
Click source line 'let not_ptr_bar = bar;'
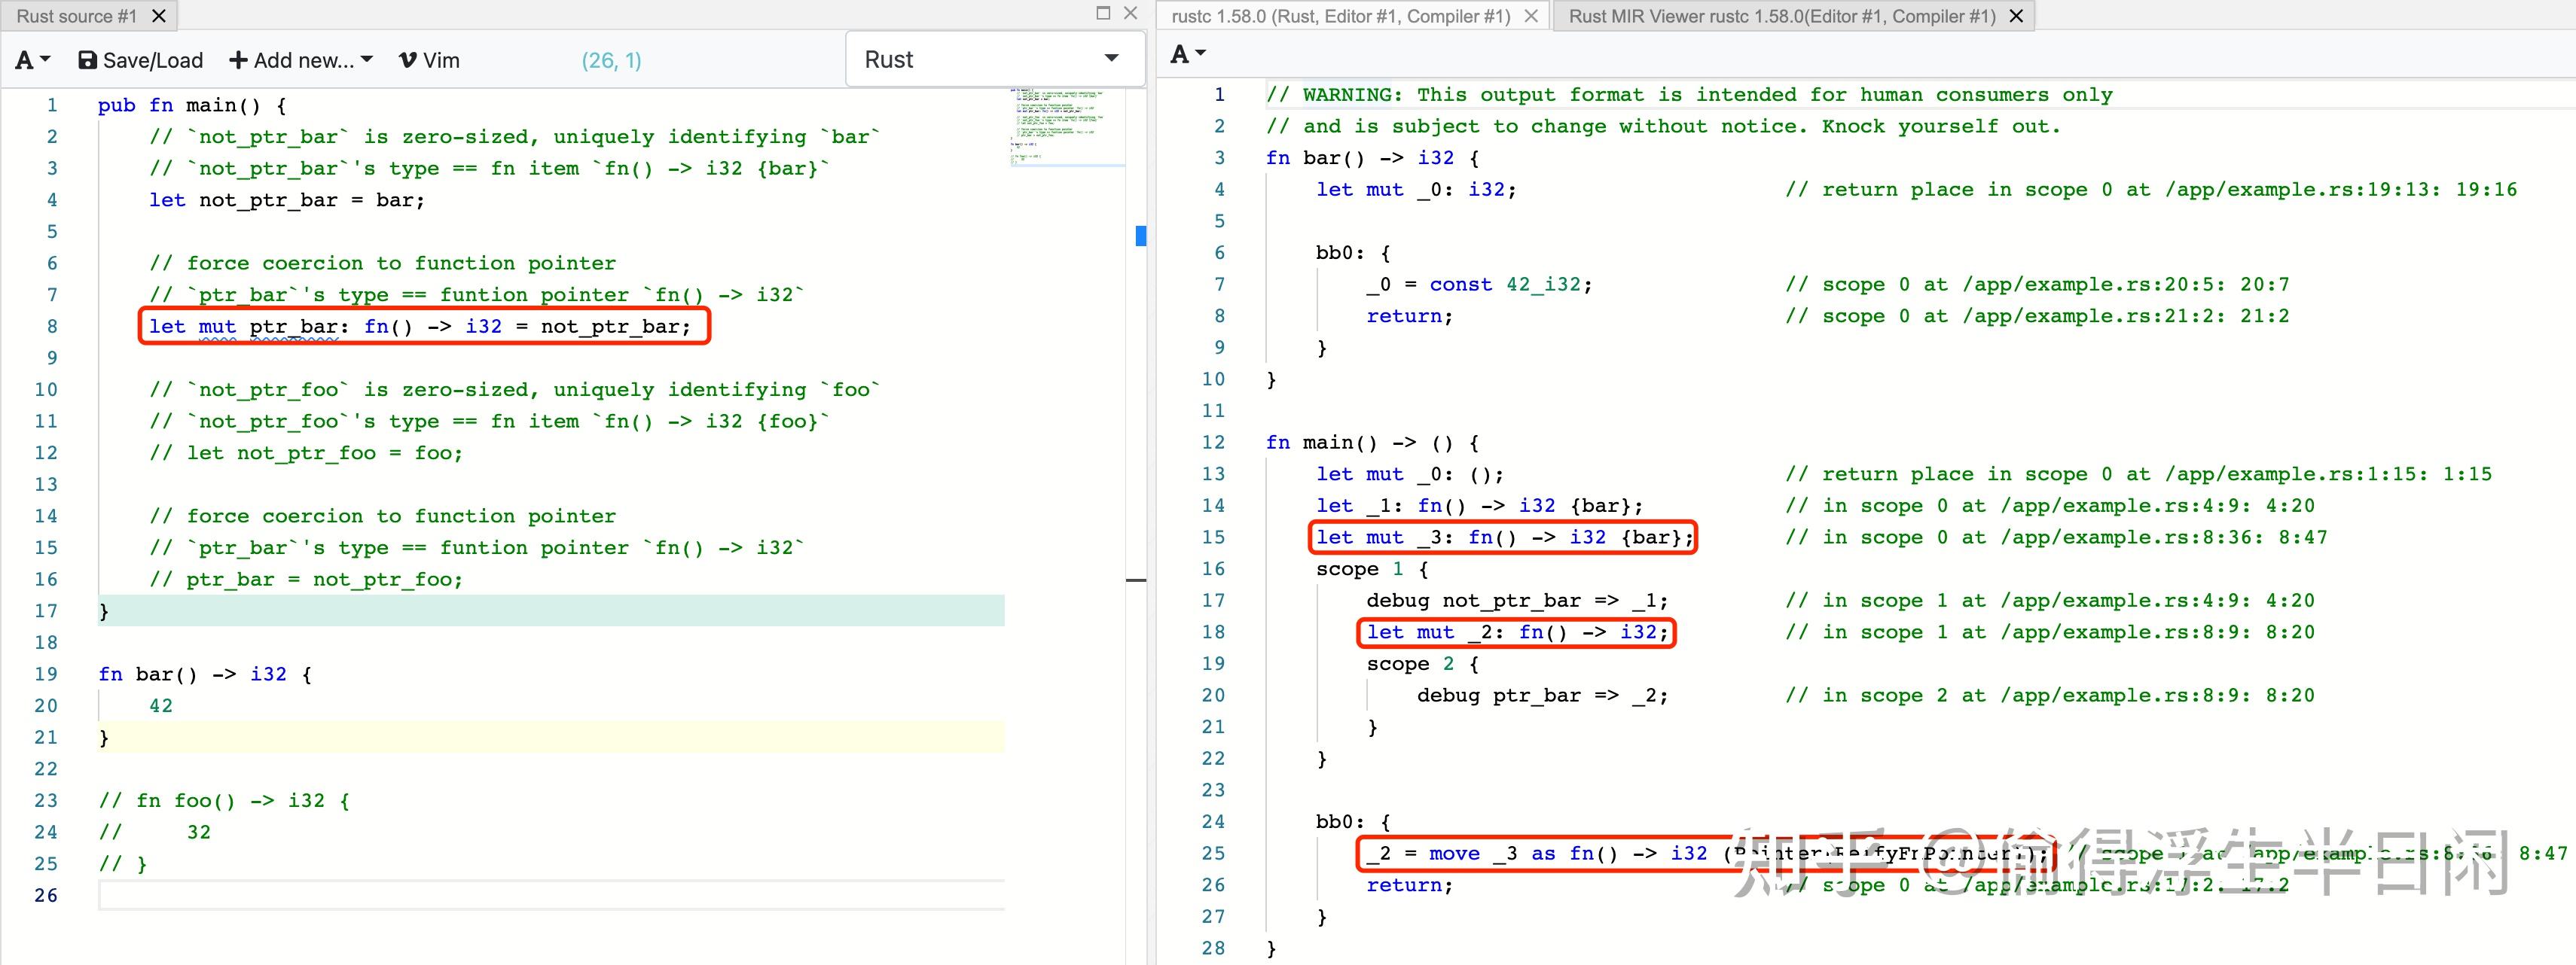(x=287, y=199)
